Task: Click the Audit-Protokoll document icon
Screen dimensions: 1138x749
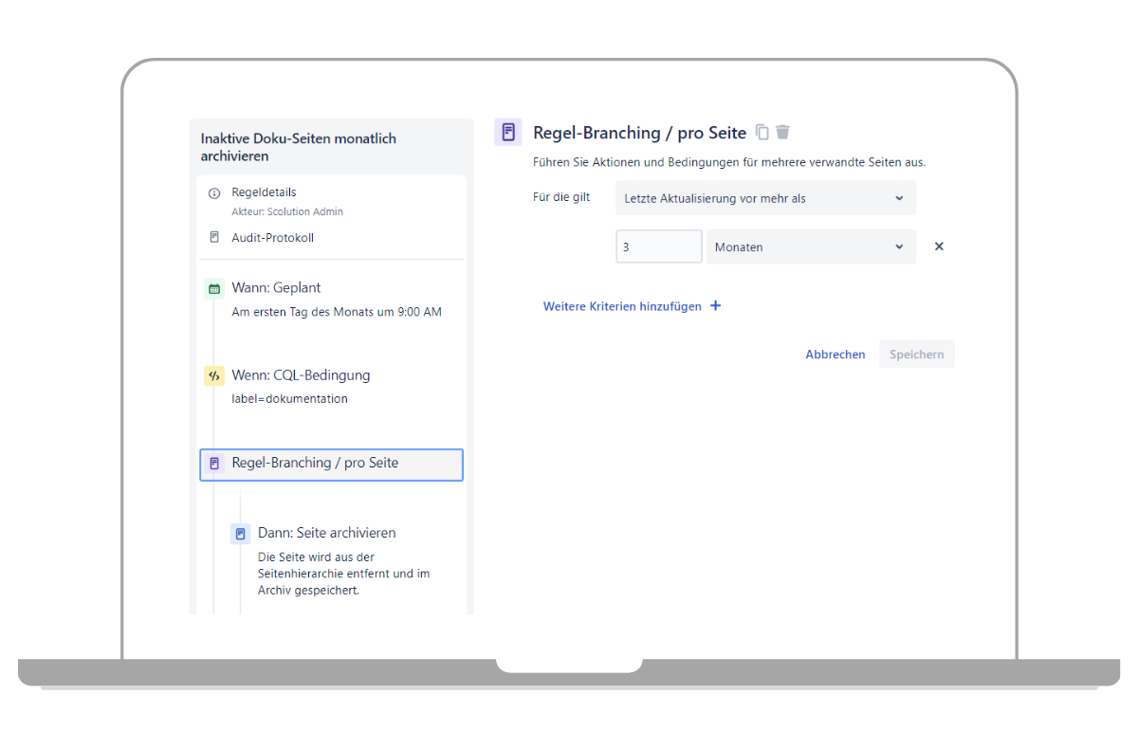Action: 214,238
